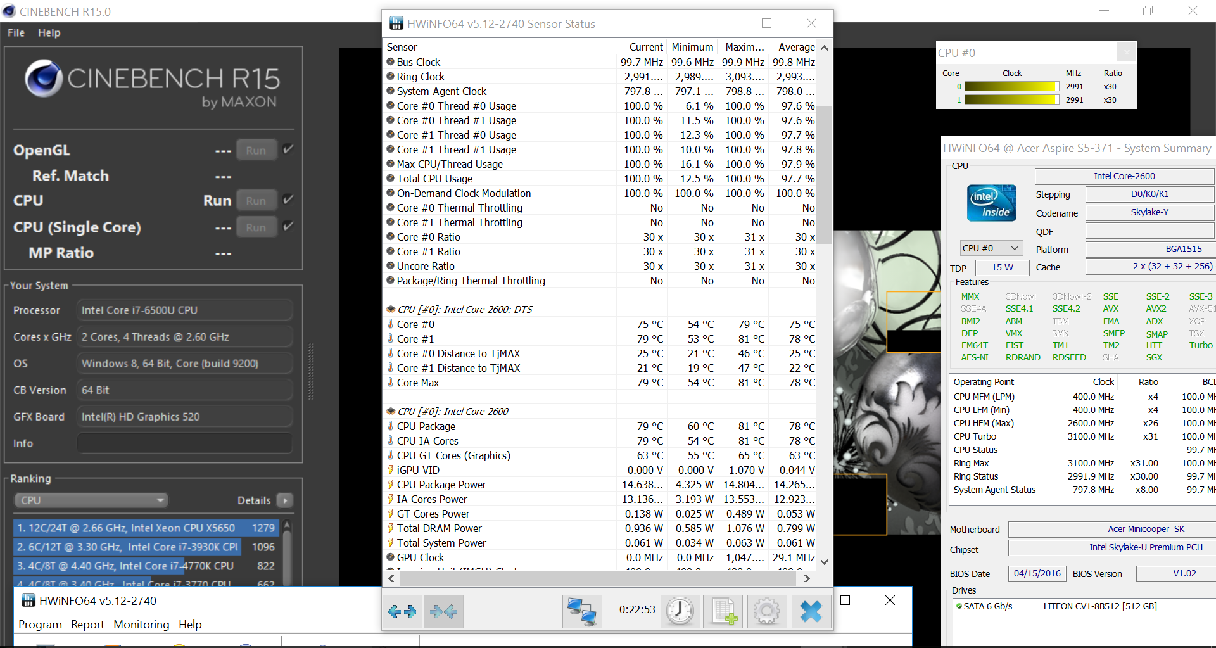Viewport: 1216px width, 648px height.
Task: Click the clock reset-timer icon in sensor toolbar
Action: point(680,611)
